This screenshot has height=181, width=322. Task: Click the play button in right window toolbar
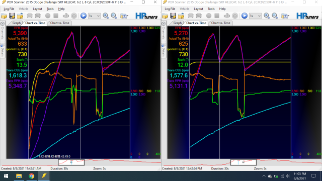point(245,16)
